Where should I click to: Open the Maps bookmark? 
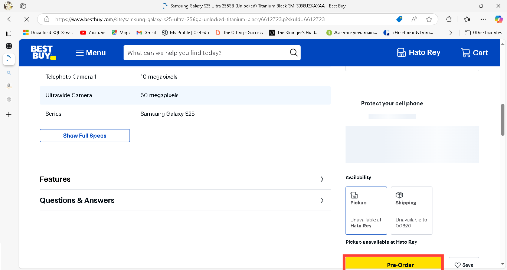point(121,33)
